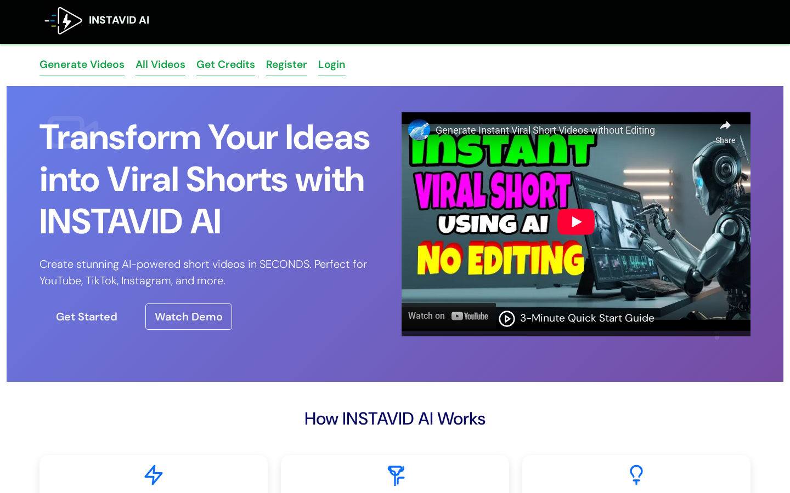Image resolution: width=790 pixels, height=493 pixels.
Task: Play the embedded YouTube video
Action: [x=576, y=222]
